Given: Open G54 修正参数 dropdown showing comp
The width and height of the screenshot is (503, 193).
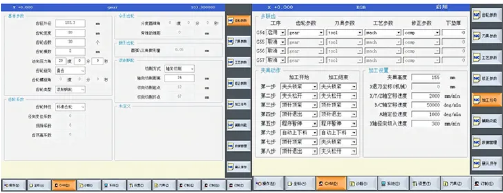Looking at the screenshot, I should pyautogui.click(x=421, y=33).
